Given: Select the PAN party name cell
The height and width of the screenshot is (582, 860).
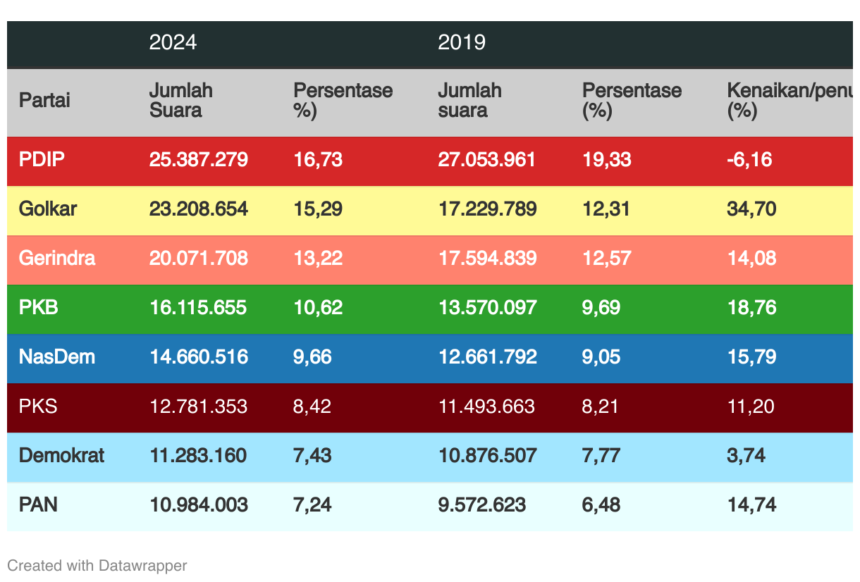Looking at the screenshot, I should (39, 504).
